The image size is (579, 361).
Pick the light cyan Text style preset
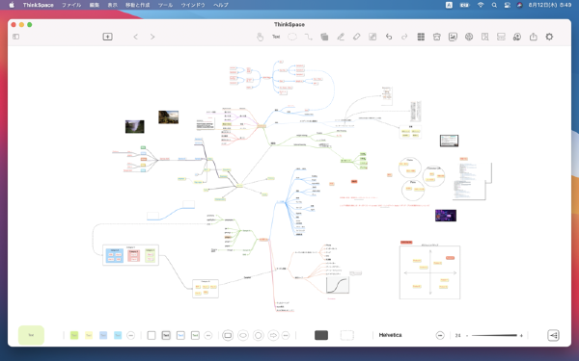click(118, 335)
